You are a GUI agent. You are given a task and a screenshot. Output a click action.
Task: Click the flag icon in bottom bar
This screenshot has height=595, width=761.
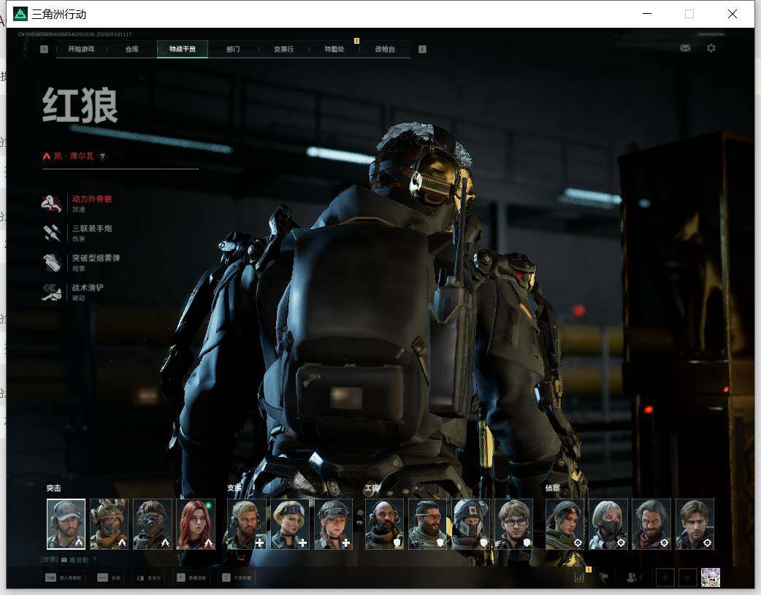(x=604, y=577)
